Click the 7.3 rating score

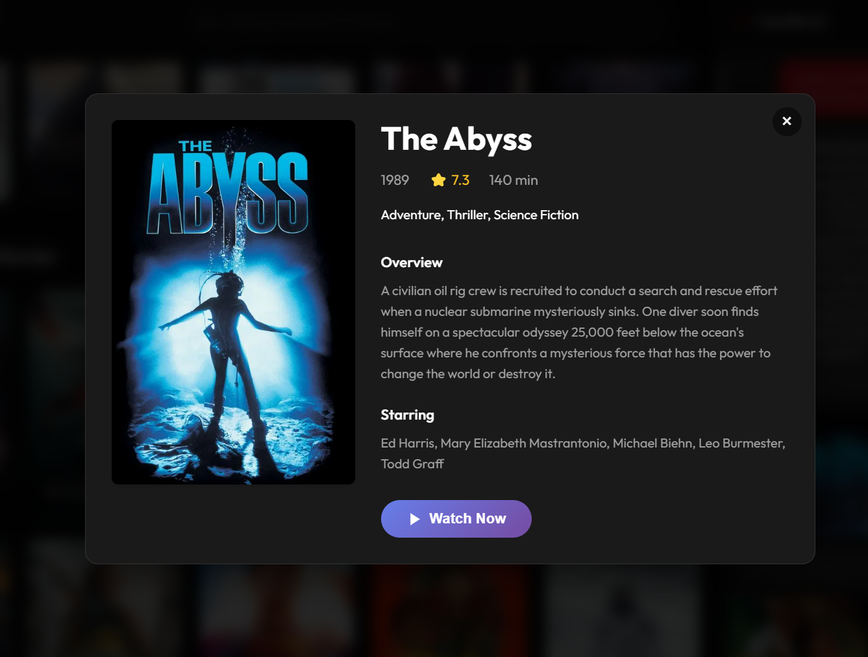click(460, 180)
